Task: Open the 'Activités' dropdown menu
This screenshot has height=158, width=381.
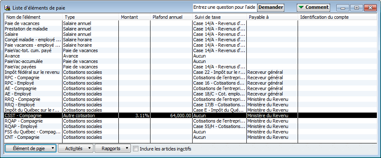Action: point(75,148)
